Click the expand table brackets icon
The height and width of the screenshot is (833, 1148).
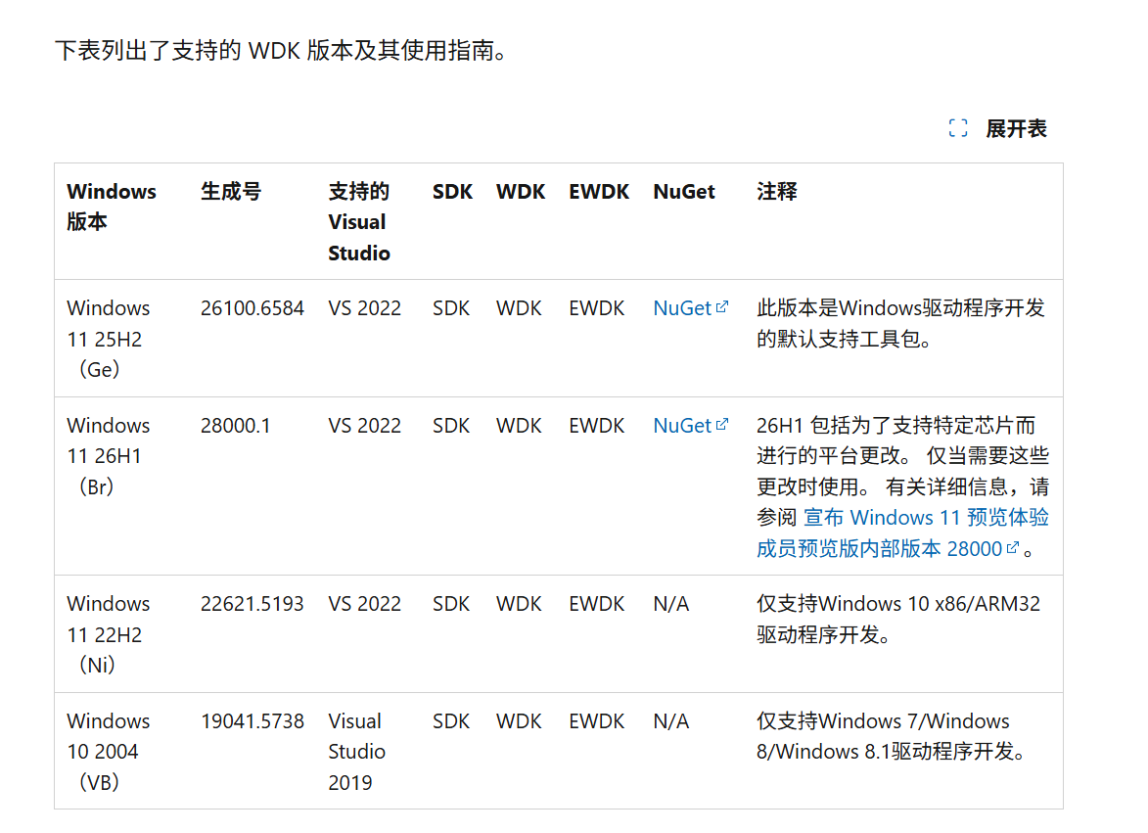pos(957,129)
